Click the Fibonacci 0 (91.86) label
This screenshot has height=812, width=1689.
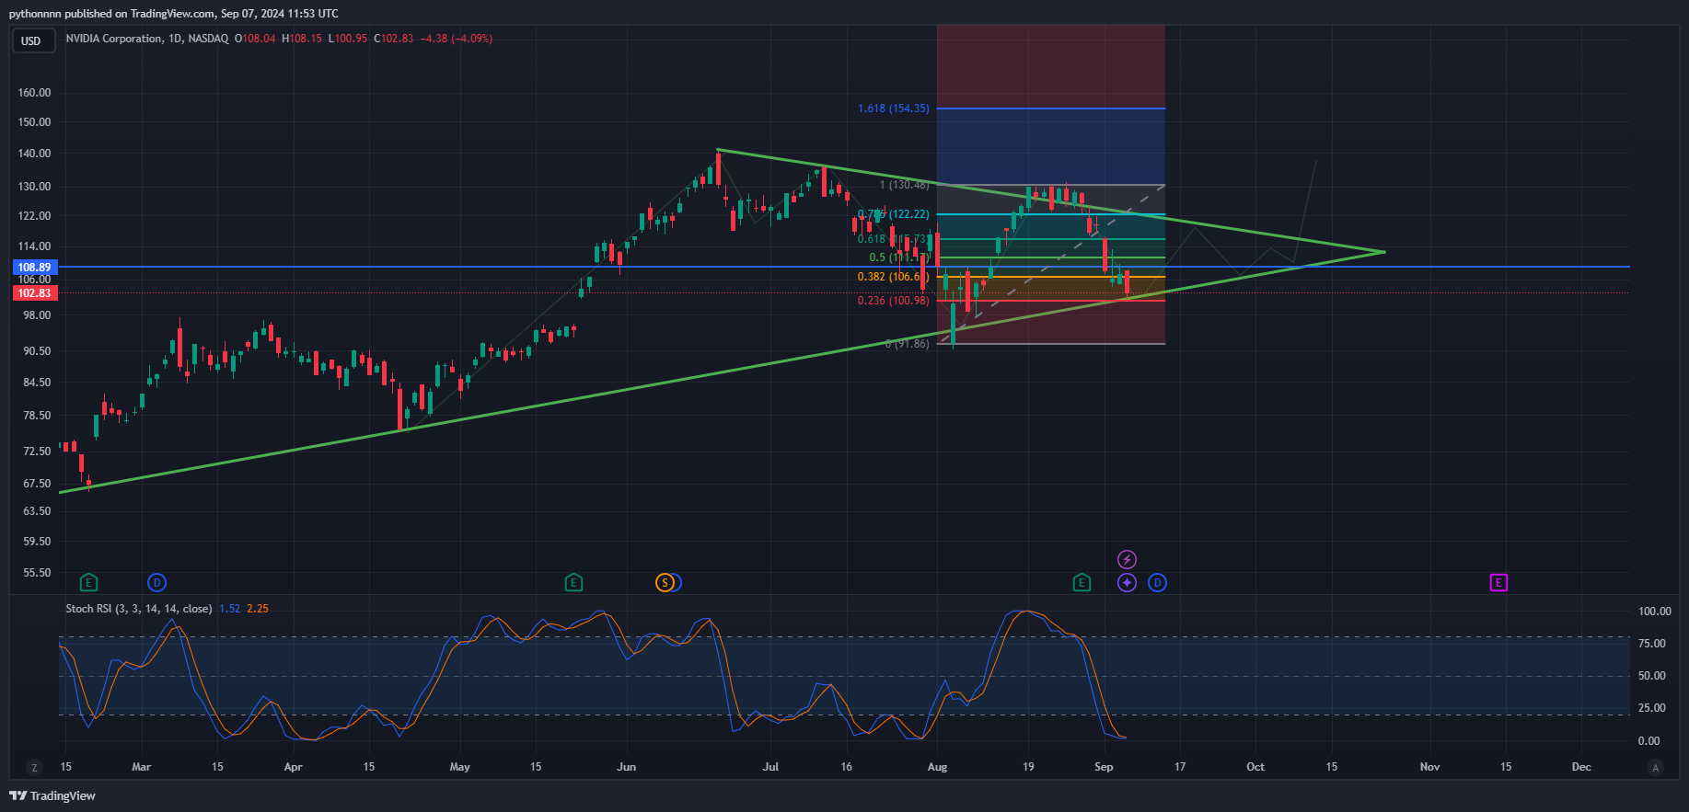click(907, 344)
